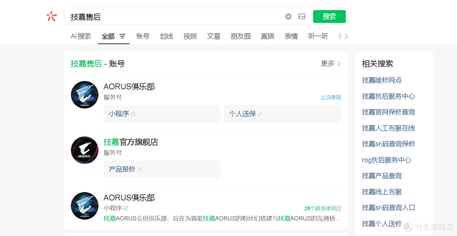The height and width of the screenshot is (236, 457).
Task: Open the AORUS俱乐部 mini program avatar
Action: click(x=85, y=206)
